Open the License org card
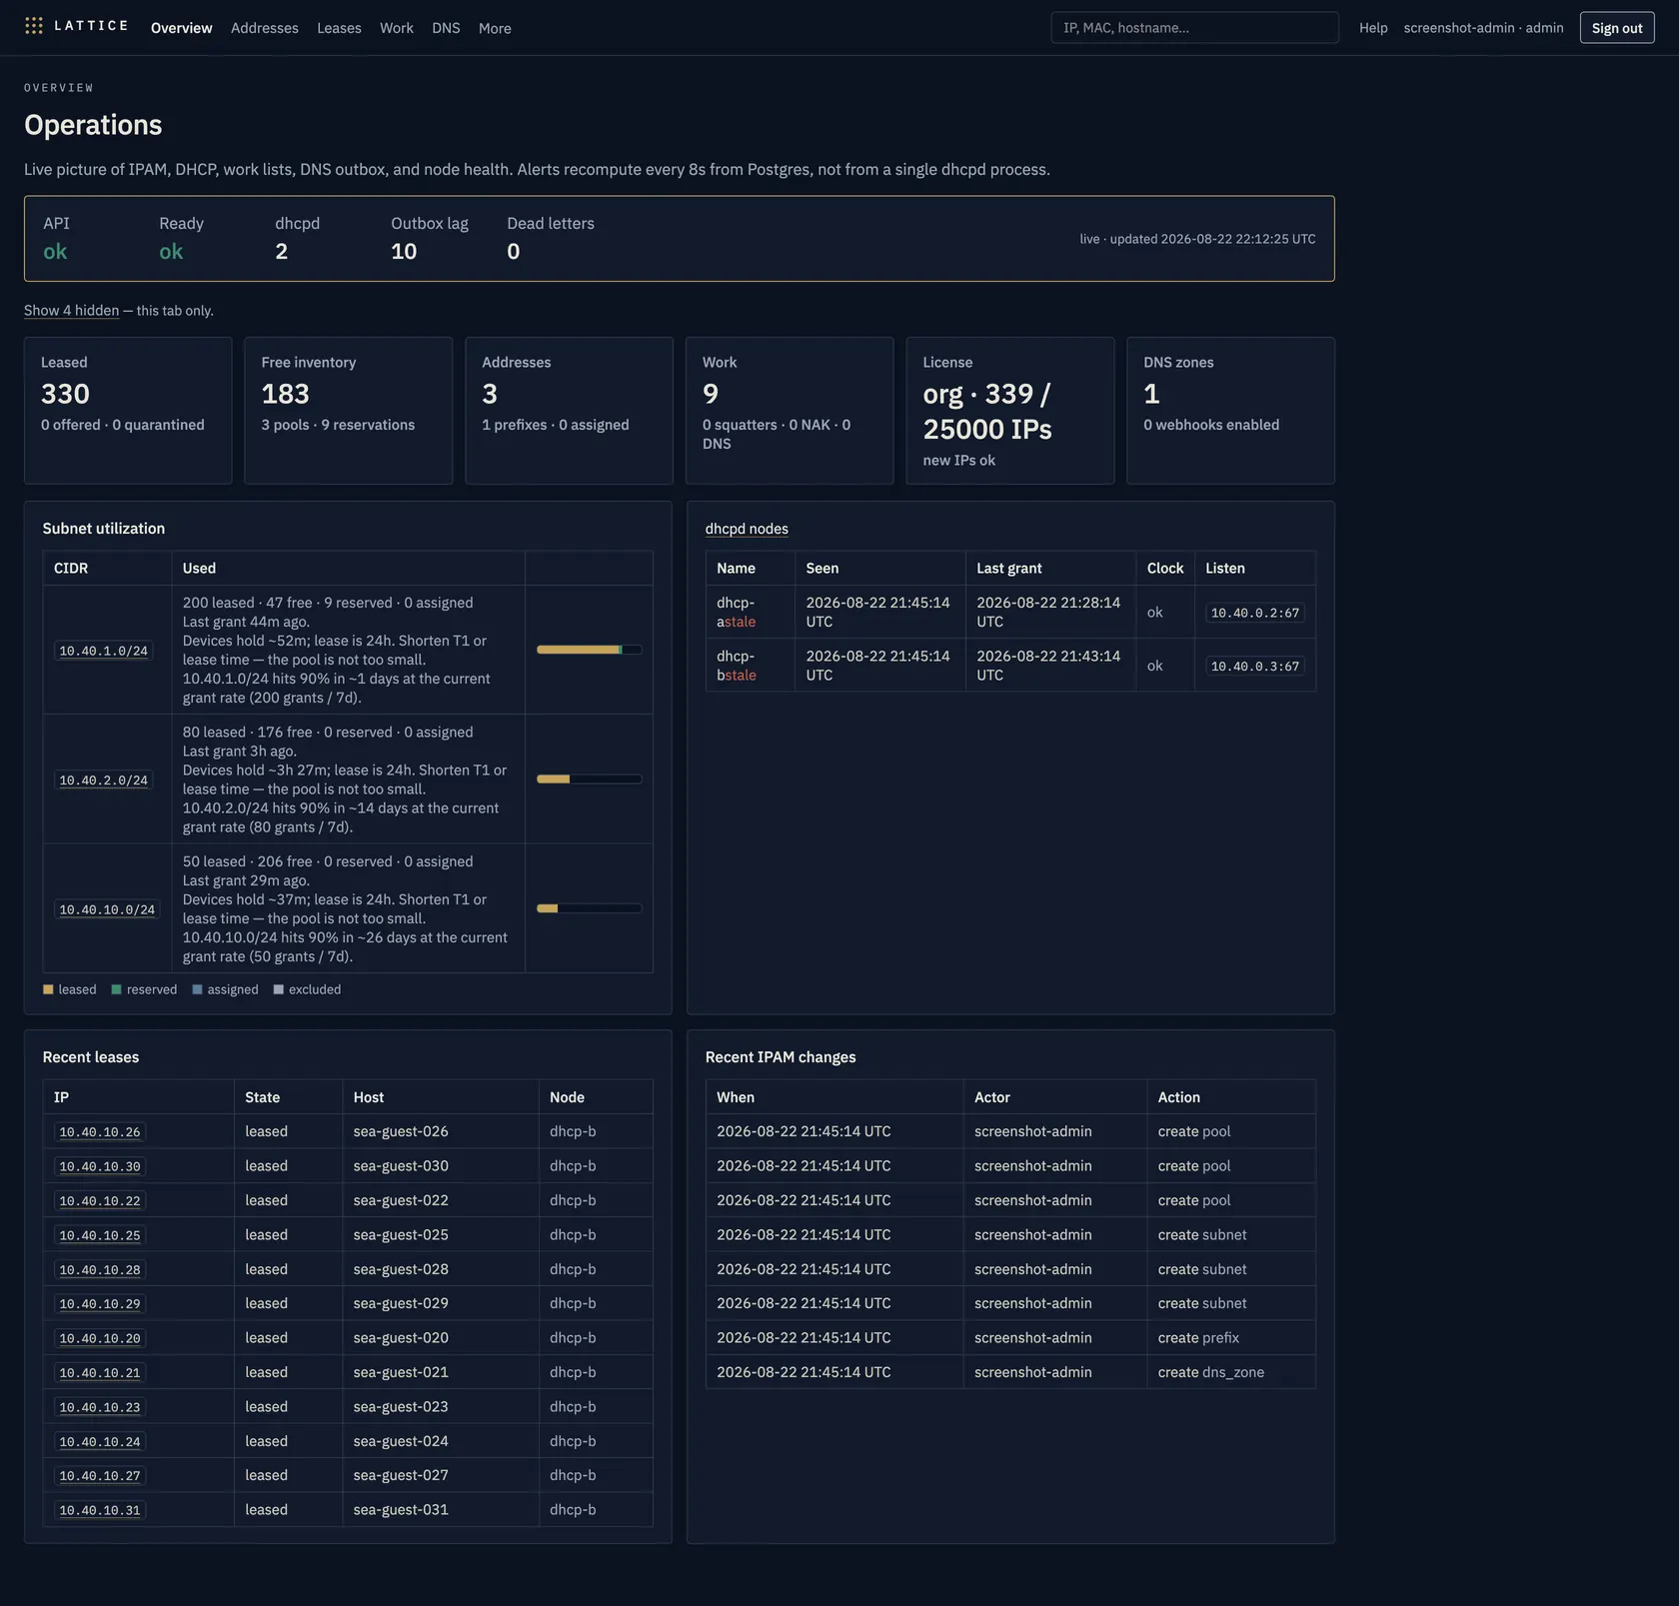Viewport: 1679px width, 1606px height. [1010, 411]
